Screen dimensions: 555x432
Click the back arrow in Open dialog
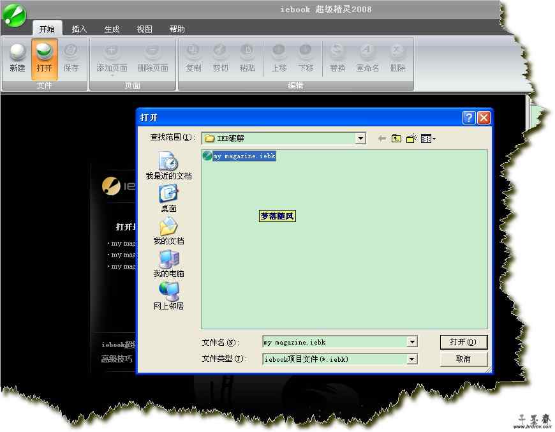(x=381, y=138)
